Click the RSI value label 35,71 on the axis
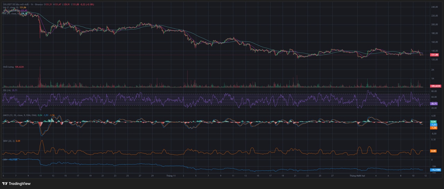Viewport: 444px width, 189px height. [434, 103]
